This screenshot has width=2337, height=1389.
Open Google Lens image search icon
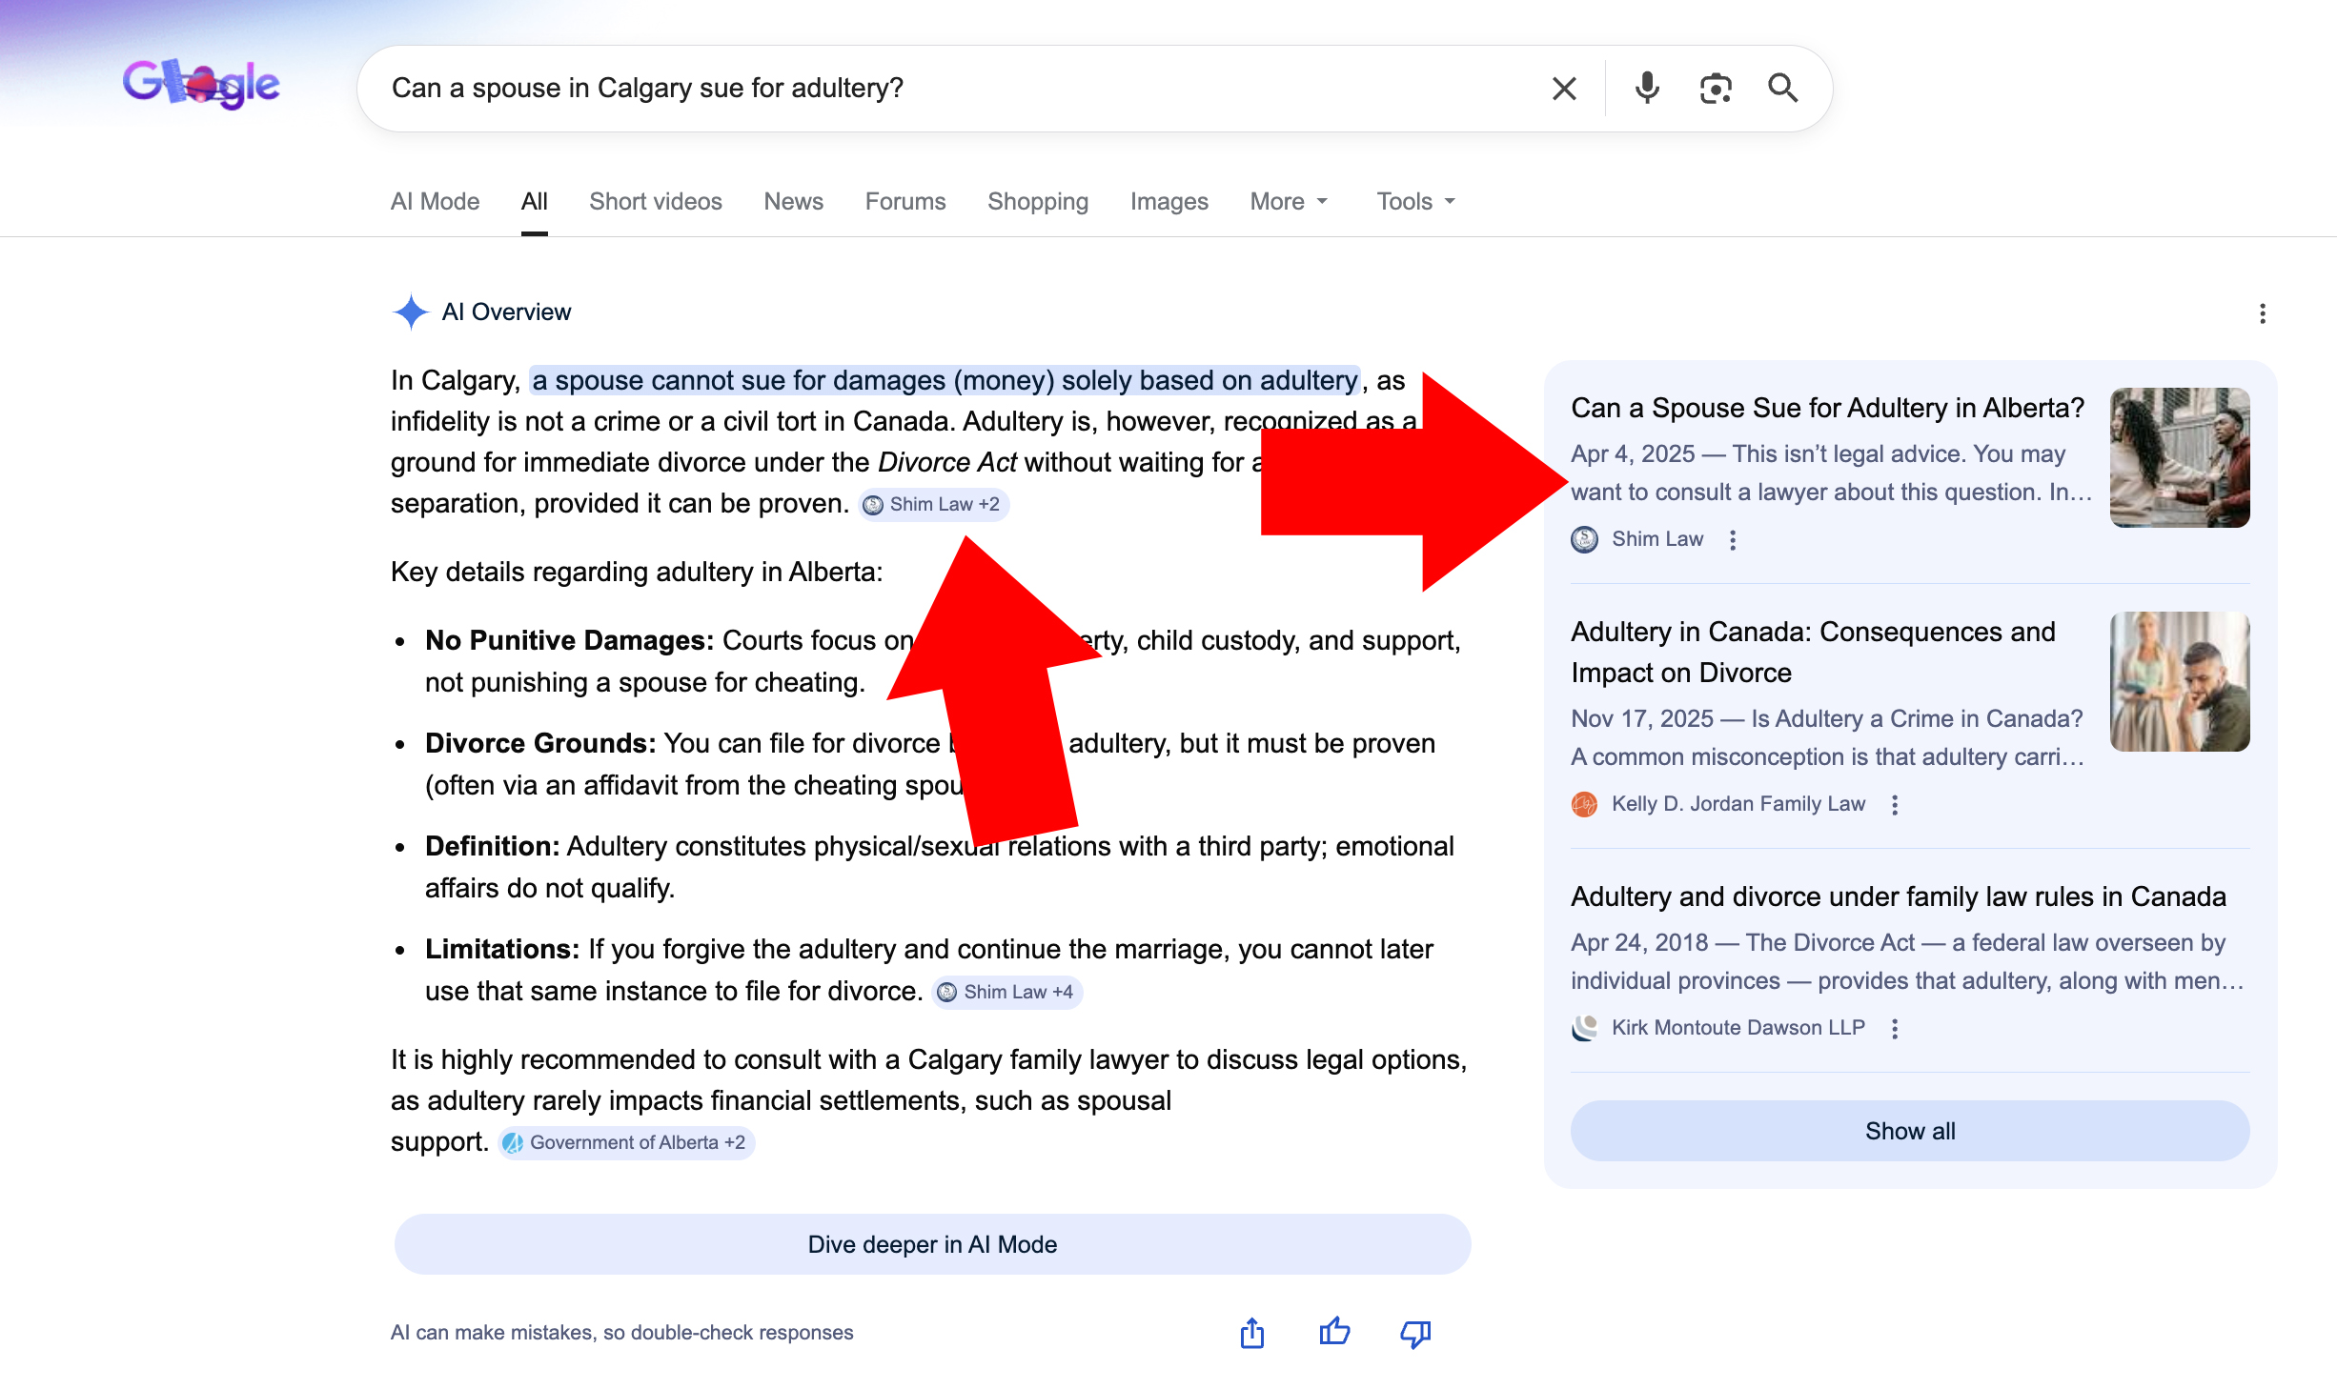click(1716, 89)
